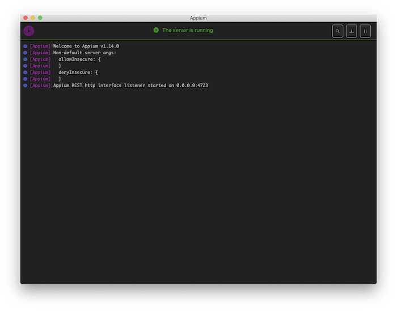Click the blue info dot beside the Welcome line
This screenshot has height=311, width=397.
26,46
